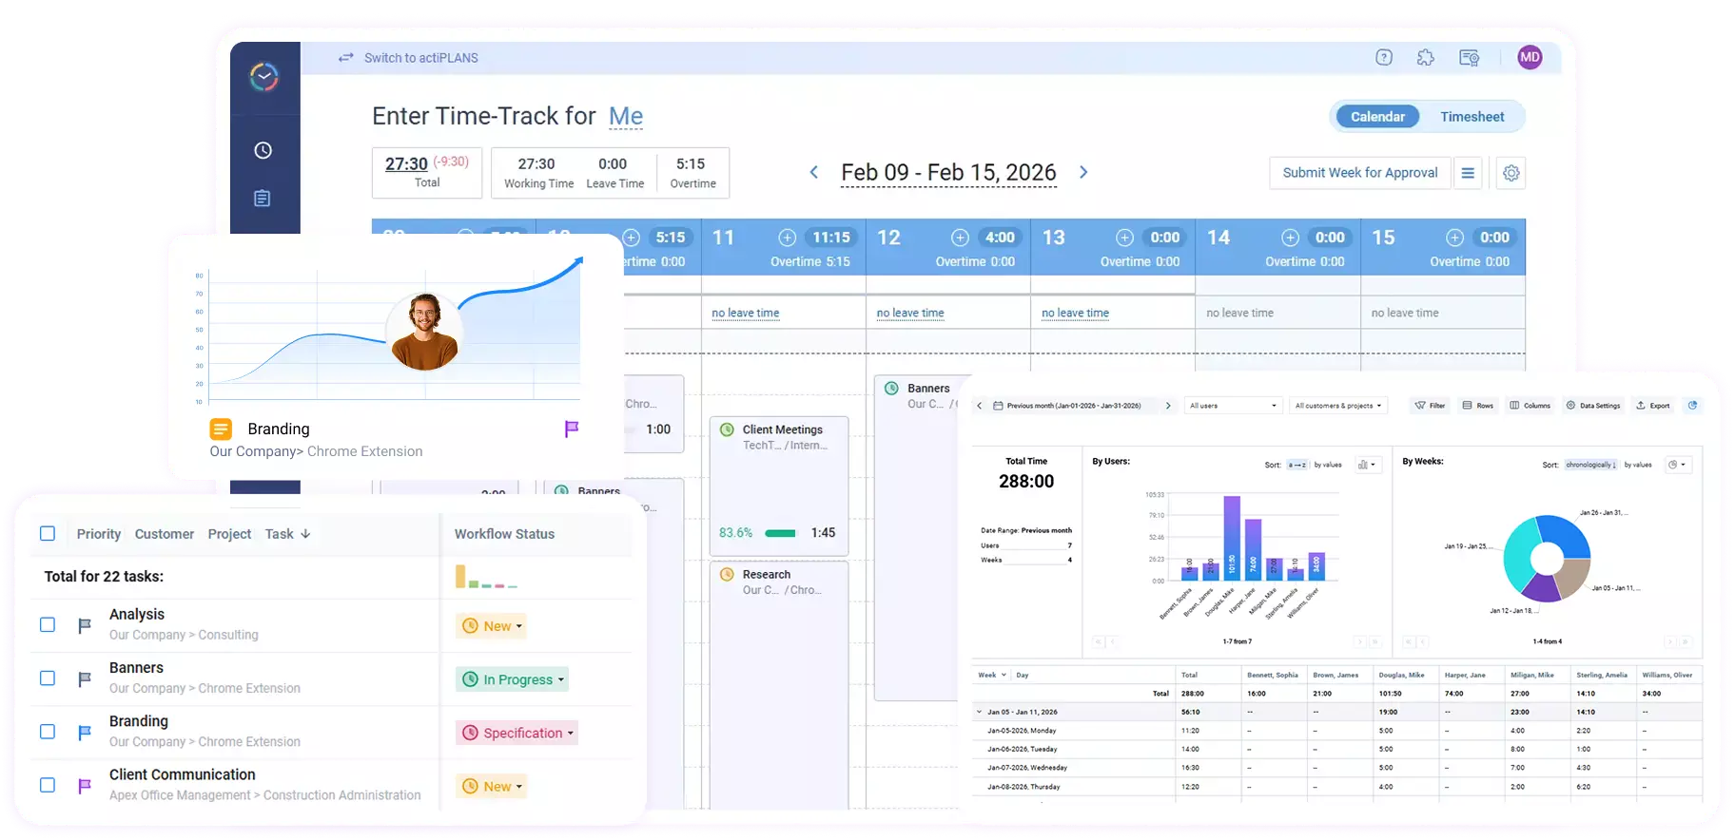The image size is (1735, 840).
Task: Click the report Export button
Action: point(1653,406)
